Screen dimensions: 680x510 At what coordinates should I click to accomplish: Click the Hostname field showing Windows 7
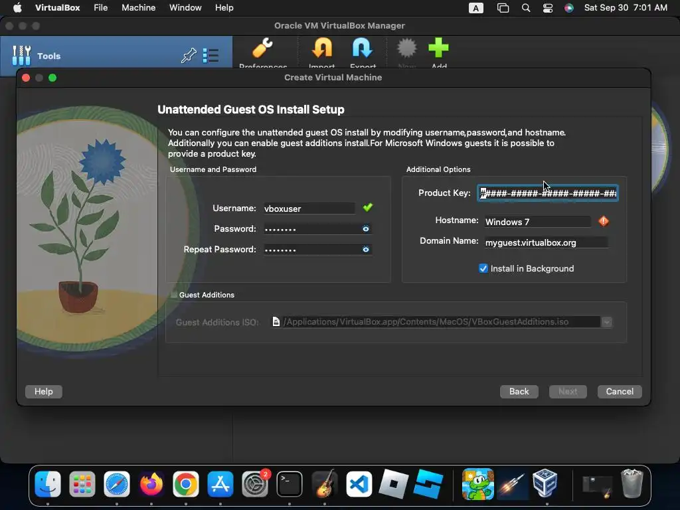pos(537,222)
